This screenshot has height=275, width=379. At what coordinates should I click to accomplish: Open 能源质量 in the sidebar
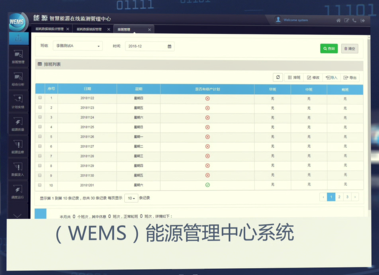coord(19,124)
